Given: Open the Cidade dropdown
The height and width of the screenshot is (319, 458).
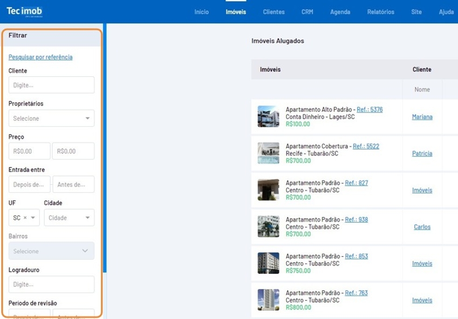Looking at the screenshot, I should coord(69,218).
